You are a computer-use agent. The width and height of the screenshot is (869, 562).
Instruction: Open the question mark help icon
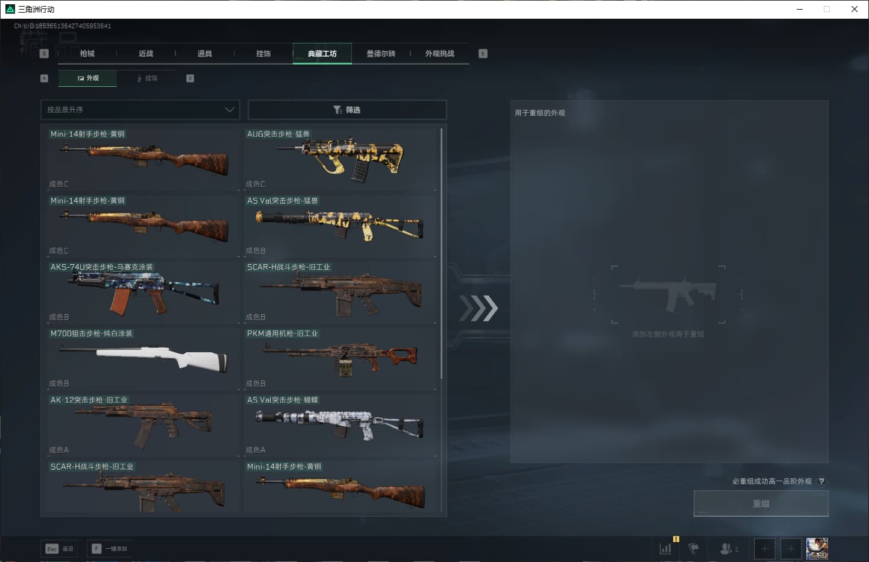click(821, 481)
